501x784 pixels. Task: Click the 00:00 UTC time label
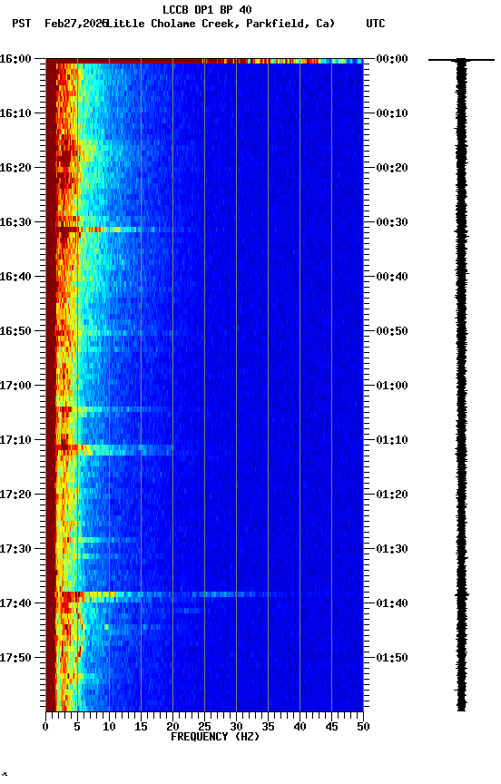[392, 59]
